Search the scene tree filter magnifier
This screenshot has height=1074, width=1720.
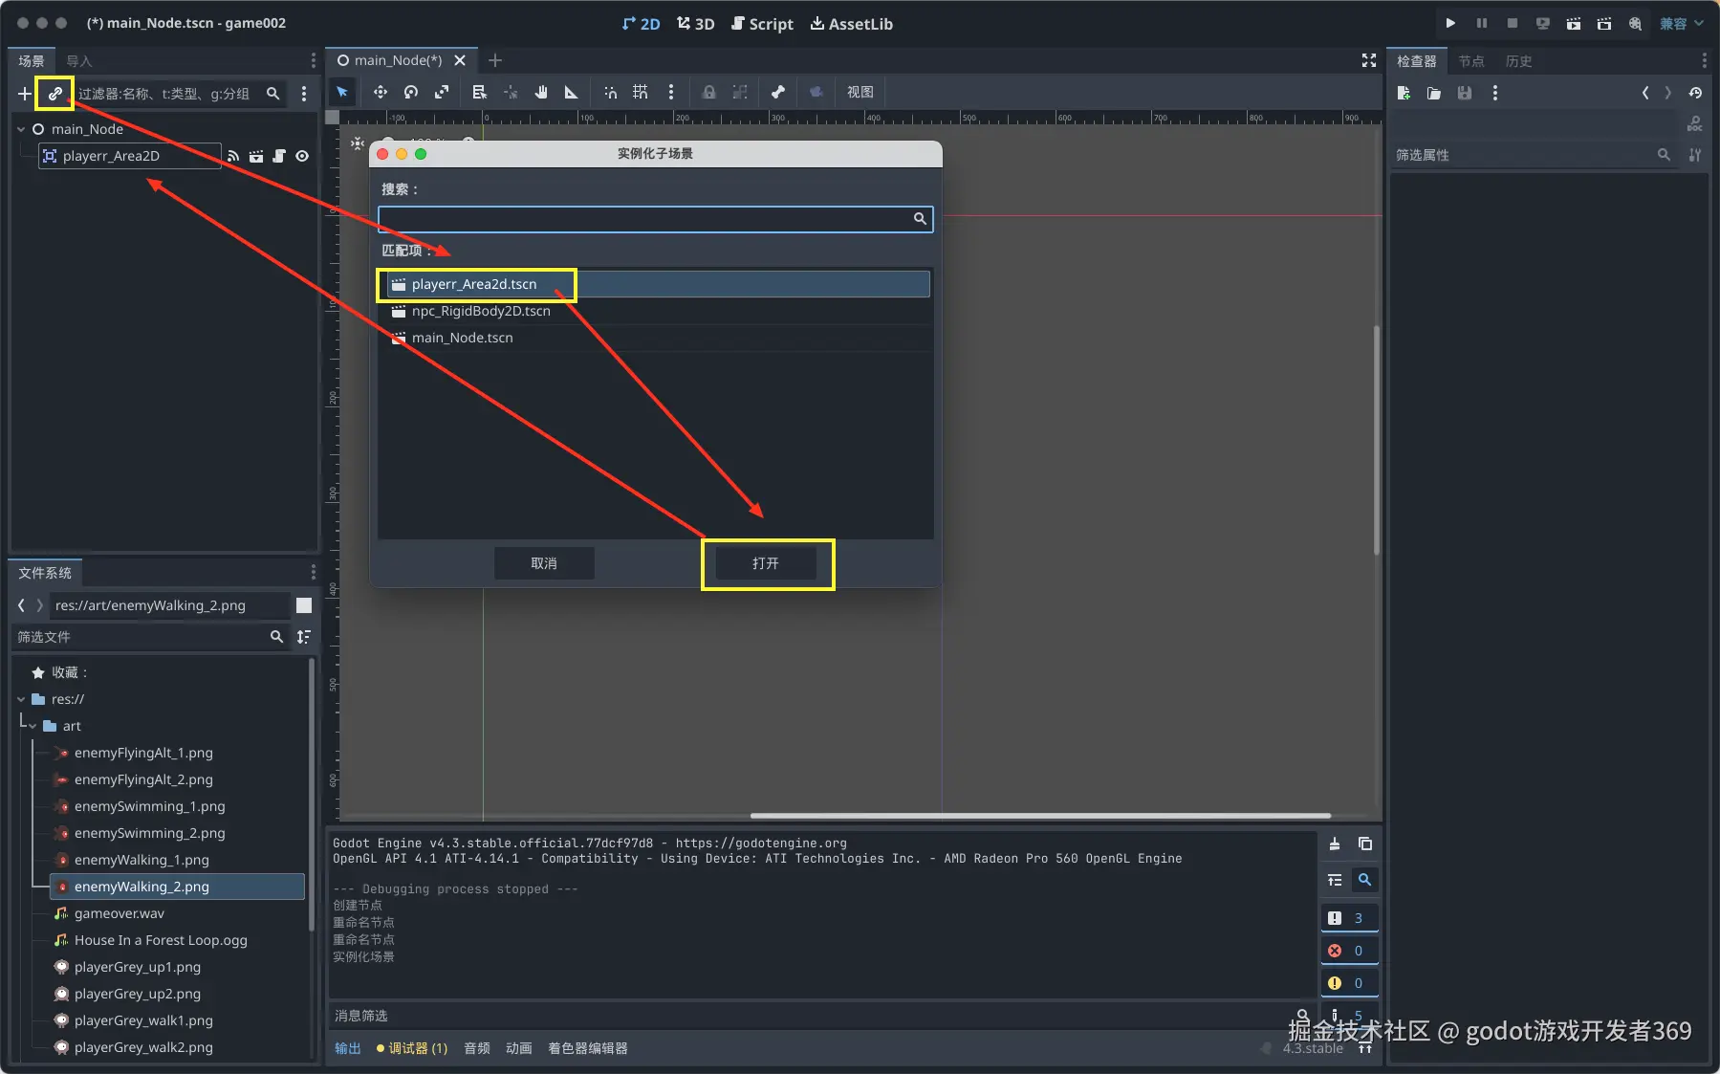click(273, 94)
